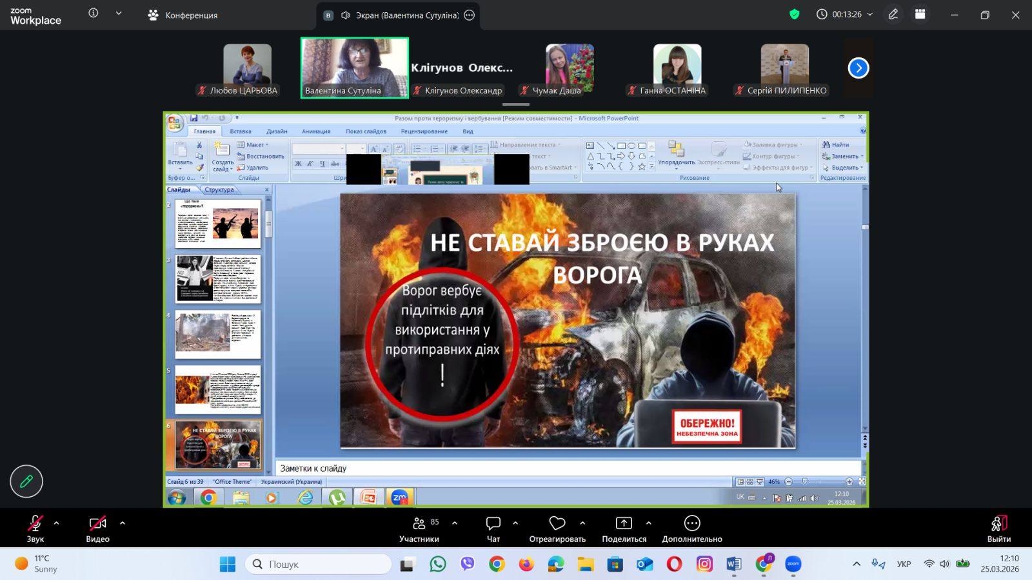The width and height of the screenshot is (1032, 580).
Task: Click the Отреагировать reactions heart icon
Action: (557, 524)
